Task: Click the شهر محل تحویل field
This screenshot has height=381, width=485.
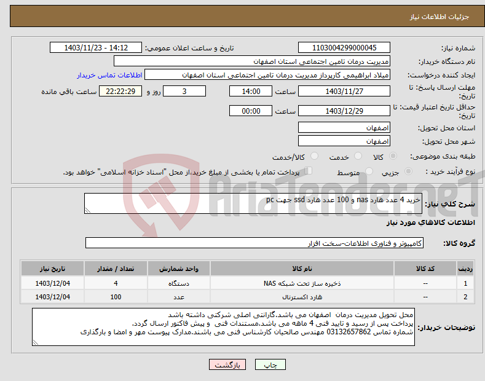Action: (344, 141)
